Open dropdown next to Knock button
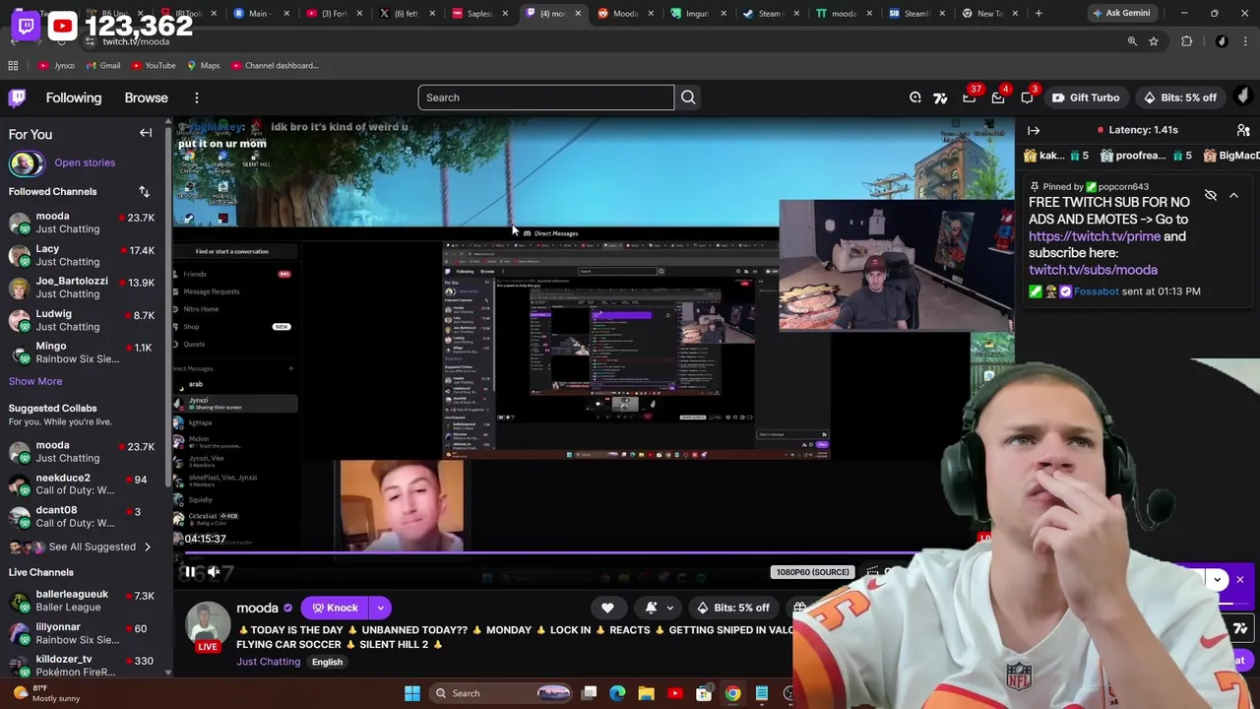Image resolution: width=1260 pixels, height=709 pixels. click(x=380, y=608)
